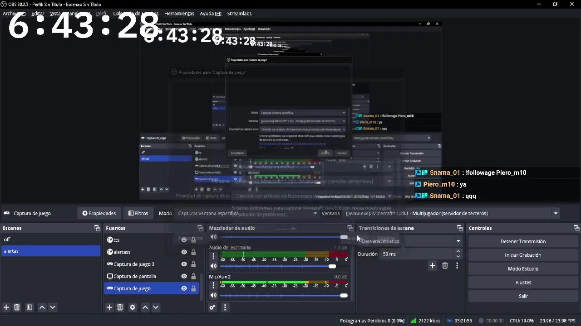Hide Captura de juego 3 source

tap(184, 264)
